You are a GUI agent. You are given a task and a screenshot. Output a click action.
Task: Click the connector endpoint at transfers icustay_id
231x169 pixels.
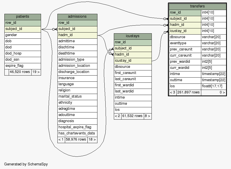[x=166, y=32]
